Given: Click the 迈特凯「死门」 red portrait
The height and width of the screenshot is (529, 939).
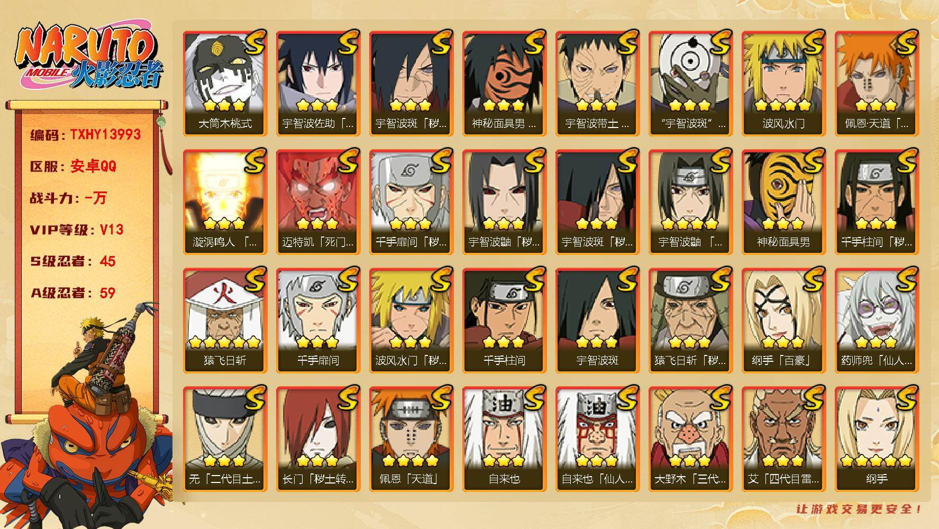Looking at the screenshot, I should pyautogui.click(x=318, y=202).
